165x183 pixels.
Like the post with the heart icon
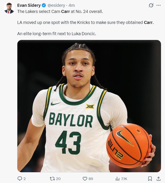click(x=85, y=179)
